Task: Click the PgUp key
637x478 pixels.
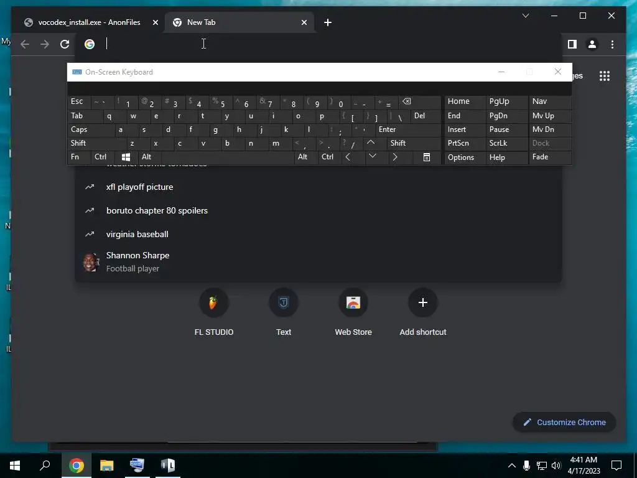Action: point(506,101)
